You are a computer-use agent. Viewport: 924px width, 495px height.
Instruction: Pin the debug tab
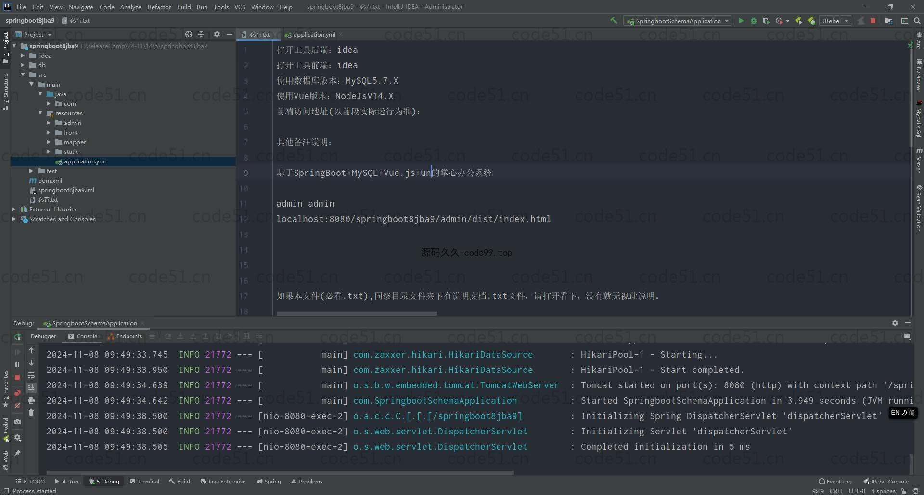(17, 453)
